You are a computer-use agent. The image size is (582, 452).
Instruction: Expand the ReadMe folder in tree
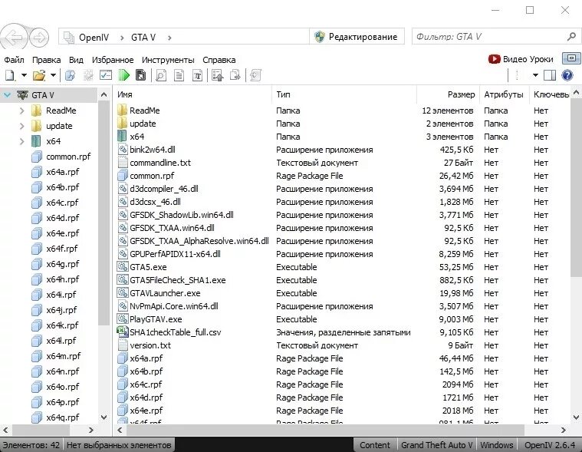(21, 111)
